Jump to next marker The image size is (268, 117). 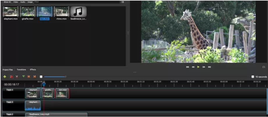(x=34, y=77)
